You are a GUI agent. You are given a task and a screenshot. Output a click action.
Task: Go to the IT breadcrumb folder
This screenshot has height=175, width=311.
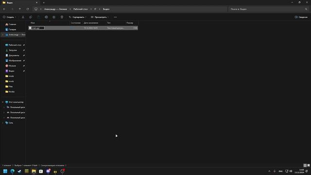coord(95,9)
